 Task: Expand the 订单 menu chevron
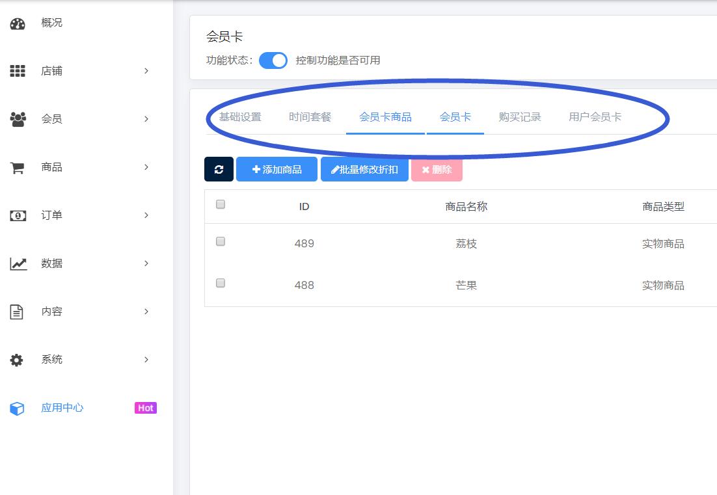pos(146,215)
